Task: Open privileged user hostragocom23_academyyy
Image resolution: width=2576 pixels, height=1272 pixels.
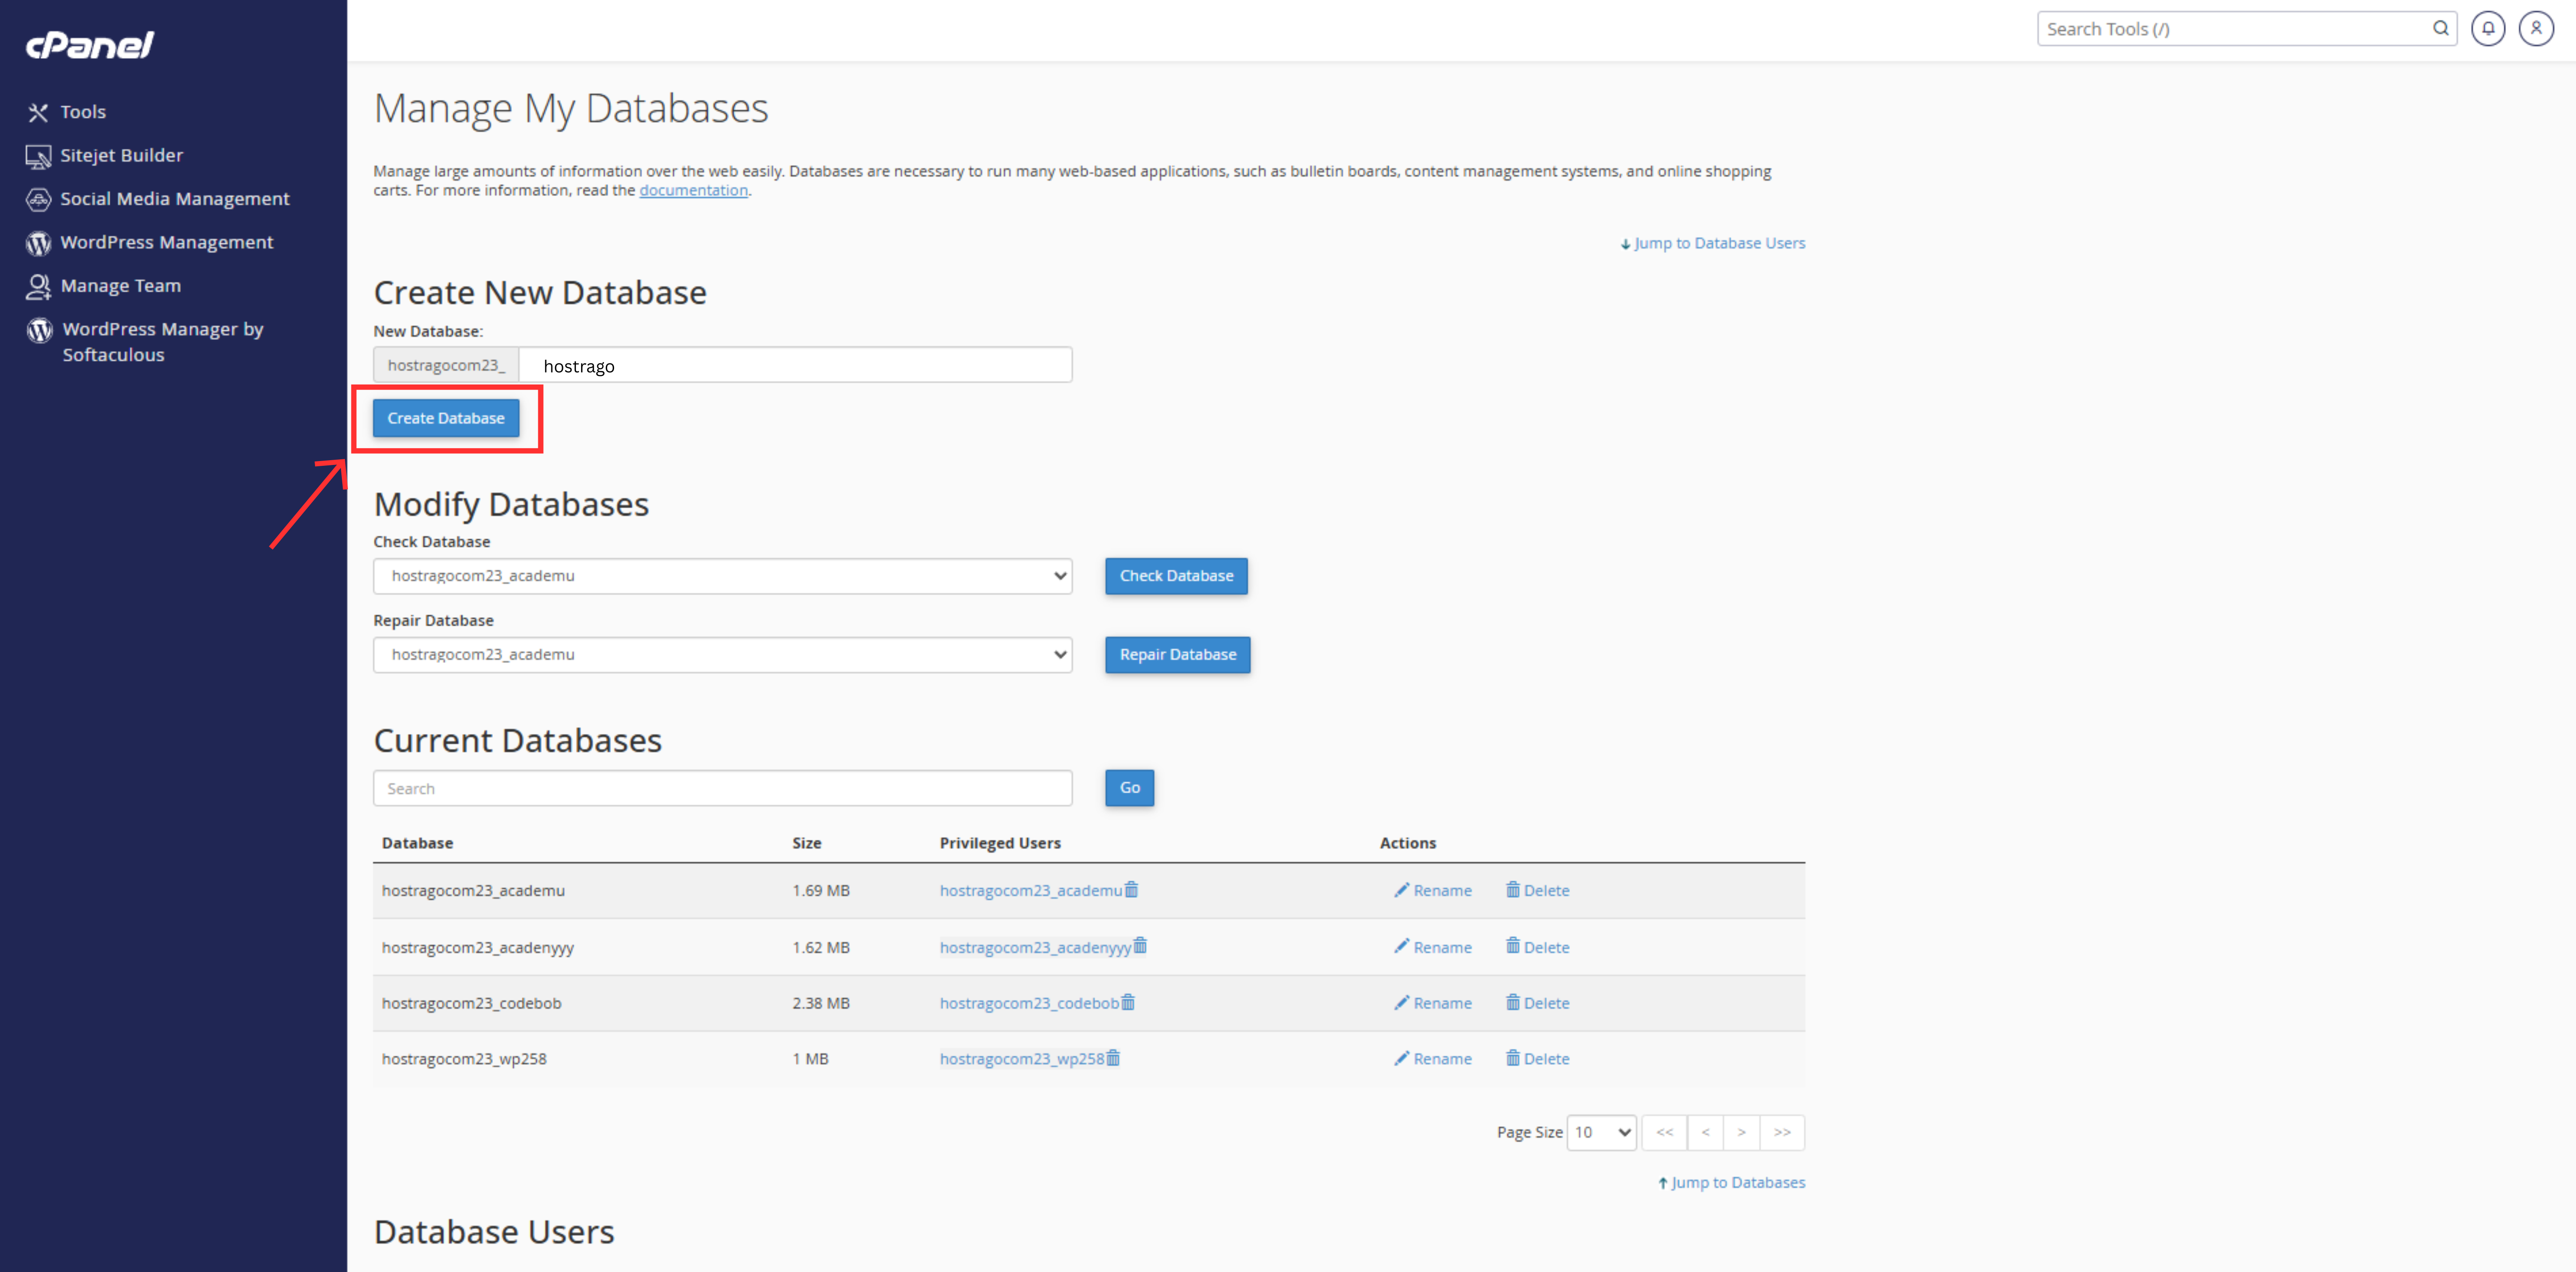Action: pos(1035,948)
